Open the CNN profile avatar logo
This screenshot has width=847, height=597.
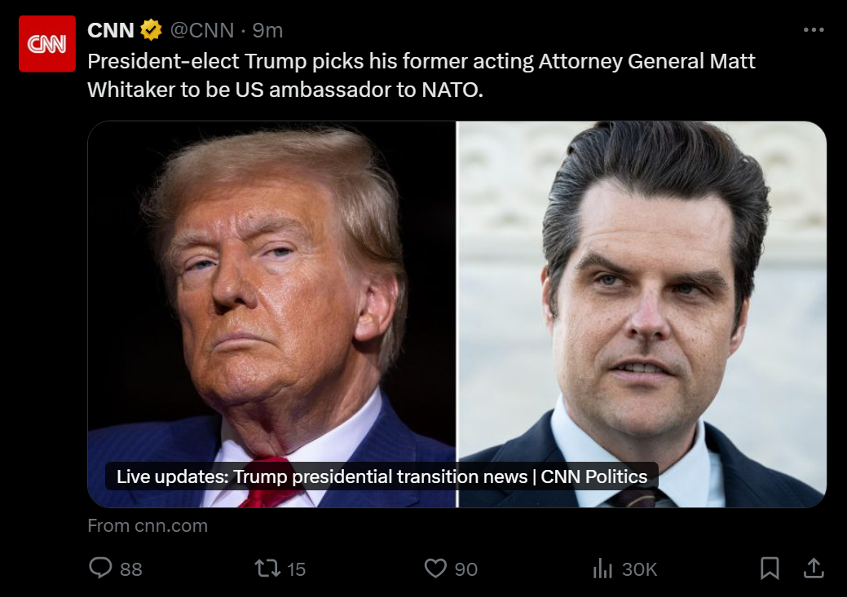(x=47, y=44)
